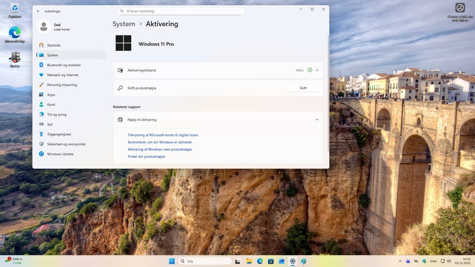Select Startside in the sidebar

click(53, 45)
